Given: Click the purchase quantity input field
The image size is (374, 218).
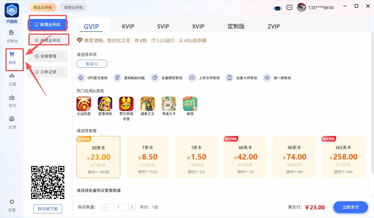Looking at the screenshot, I should [x=118, y=207].
